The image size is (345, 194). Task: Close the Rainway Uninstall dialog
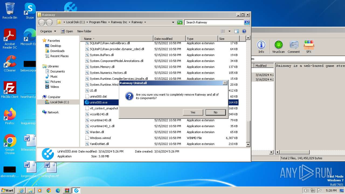tap(225, 83)
